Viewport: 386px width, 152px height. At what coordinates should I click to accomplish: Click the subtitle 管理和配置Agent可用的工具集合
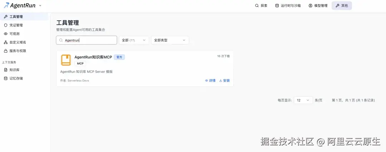(x=81, y=30)
